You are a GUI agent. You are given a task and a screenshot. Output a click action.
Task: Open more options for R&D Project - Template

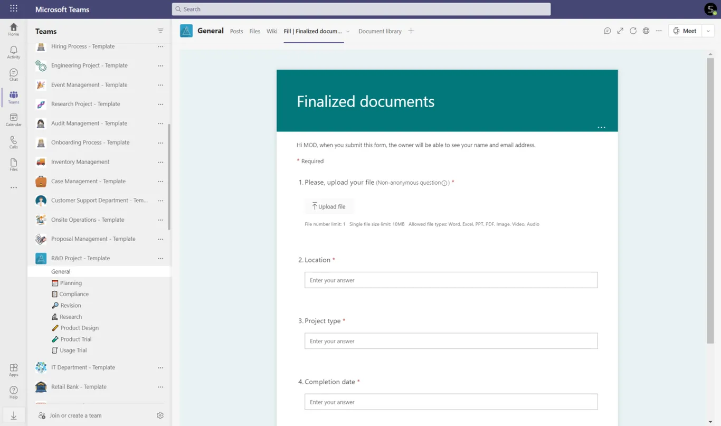coord(160,258)
